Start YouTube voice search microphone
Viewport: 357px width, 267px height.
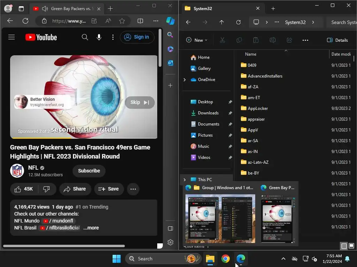pyautogui.click(x=99, y=37)
